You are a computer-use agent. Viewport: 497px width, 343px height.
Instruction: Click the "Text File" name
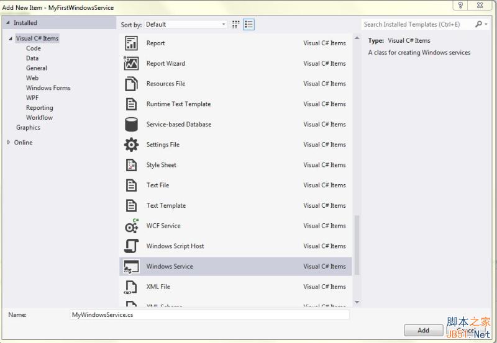(158, 185)
